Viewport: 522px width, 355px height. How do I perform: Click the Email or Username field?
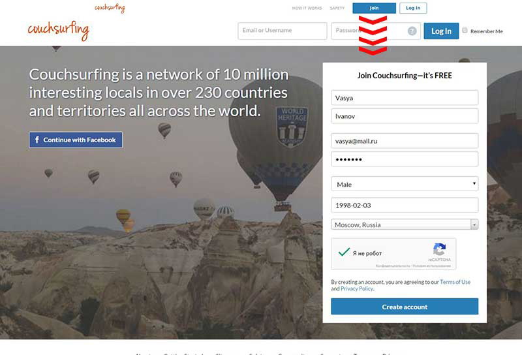(283, 31)
